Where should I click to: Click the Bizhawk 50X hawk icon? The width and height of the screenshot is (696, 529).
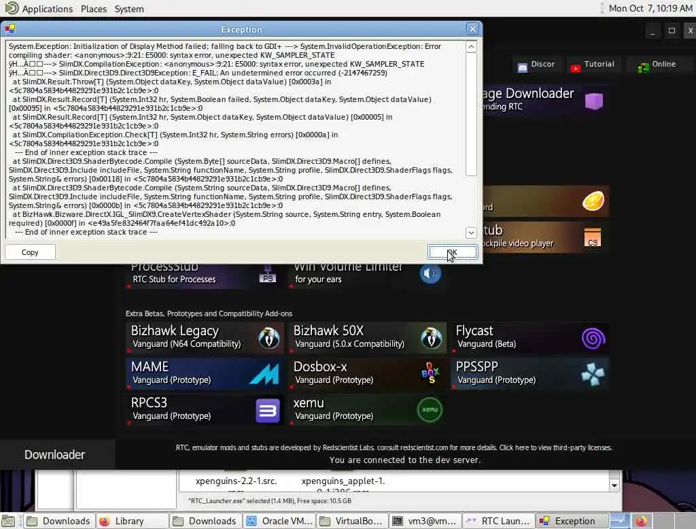[x=431, y=338]
